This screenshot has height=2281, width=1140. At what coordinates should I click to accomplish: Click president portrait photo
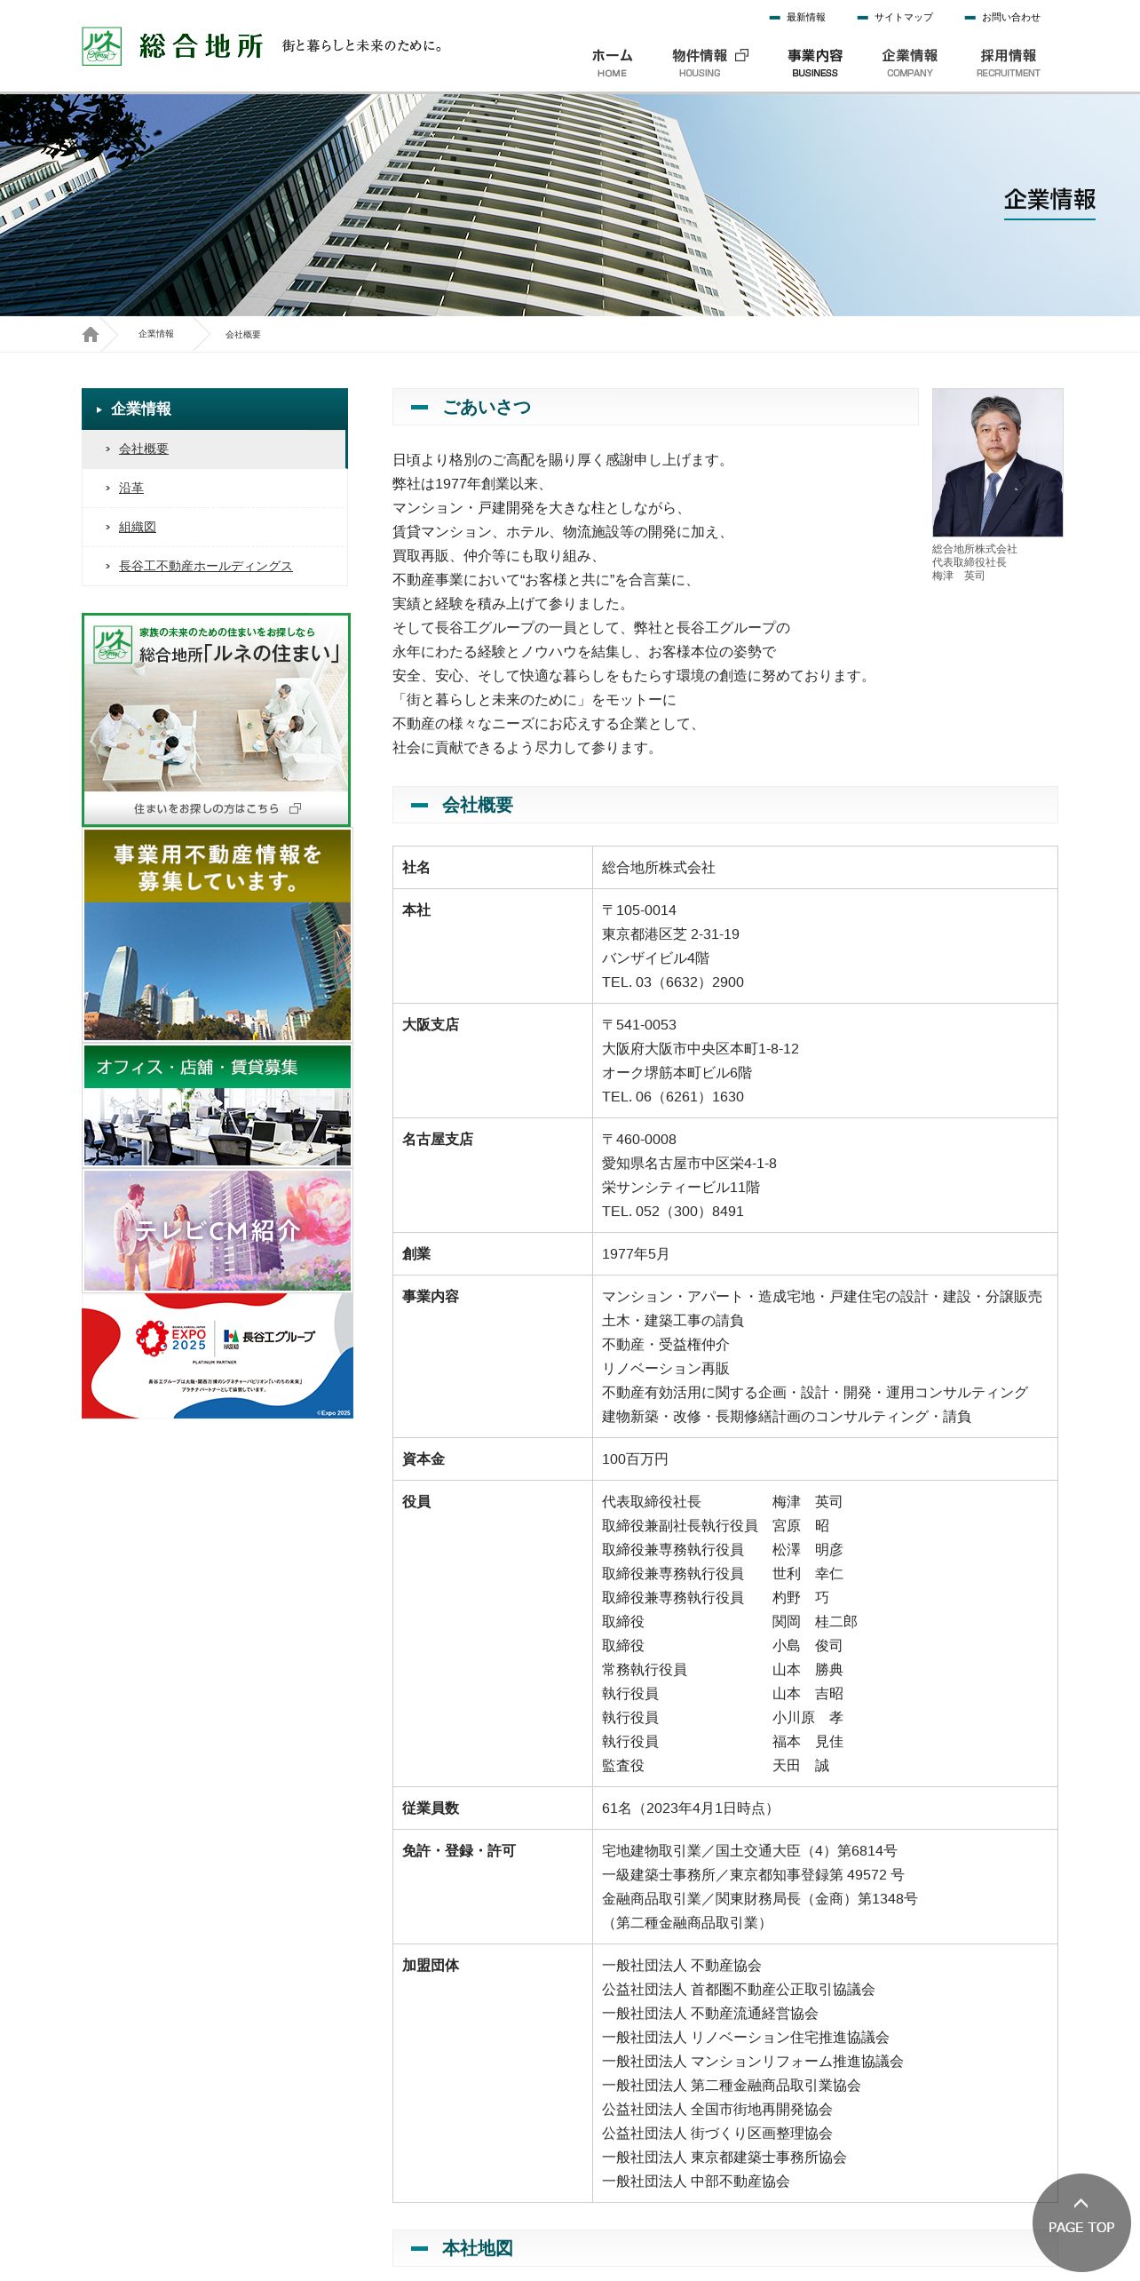point(997,462)
